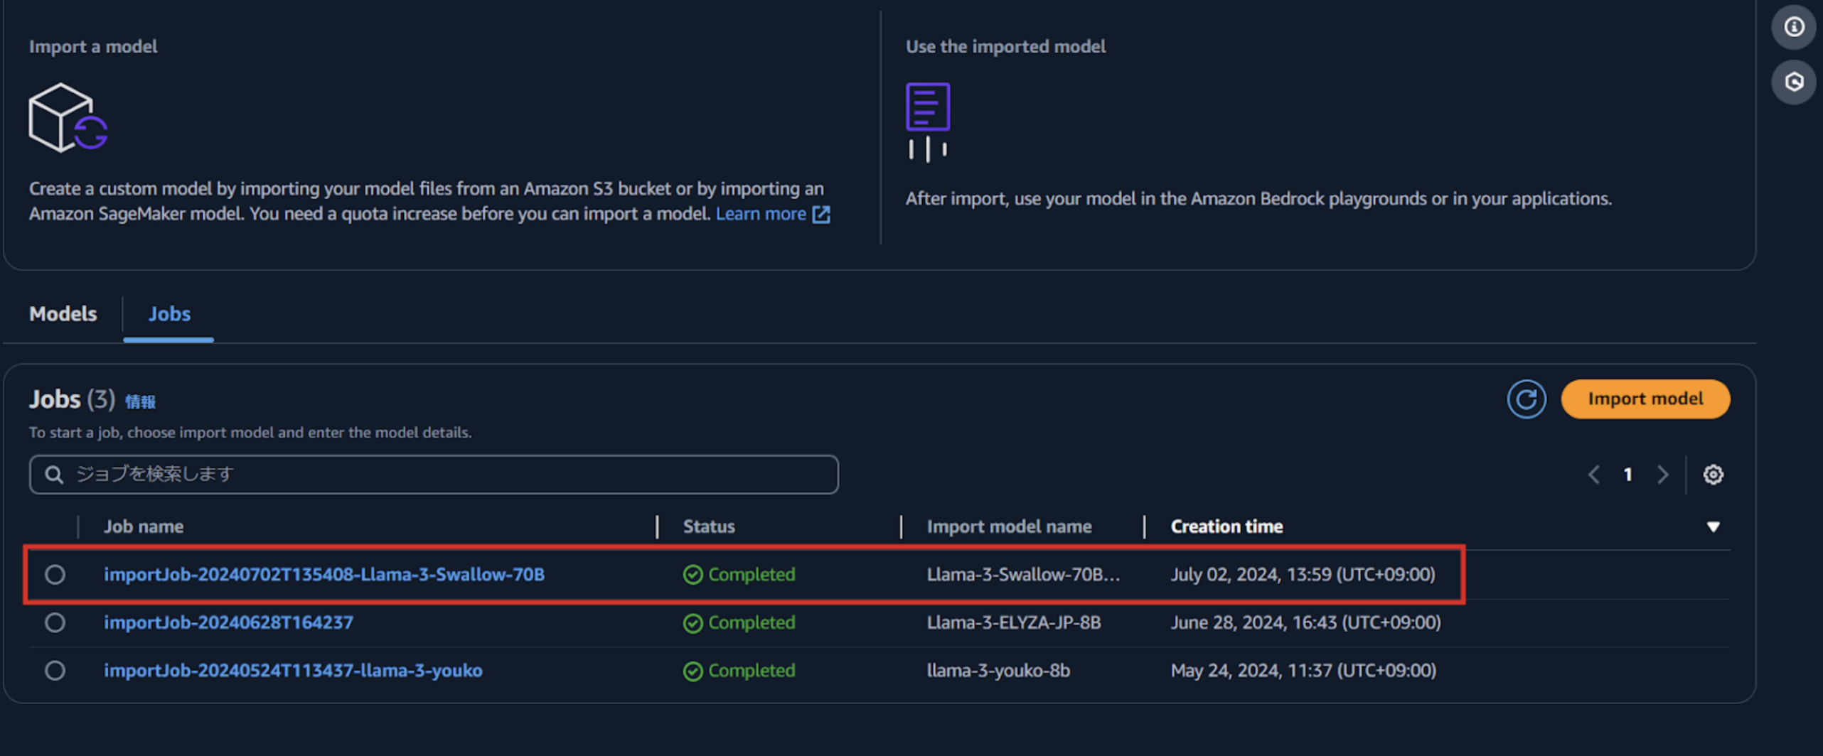Select the llama-3-youko job radio button

(x=55, y=671)
